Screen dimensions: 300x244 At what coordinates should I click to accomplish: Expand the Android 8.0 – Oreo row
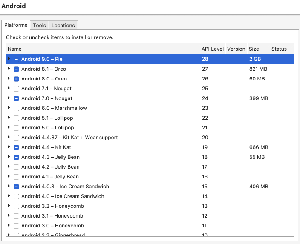[x=9, y=78]
